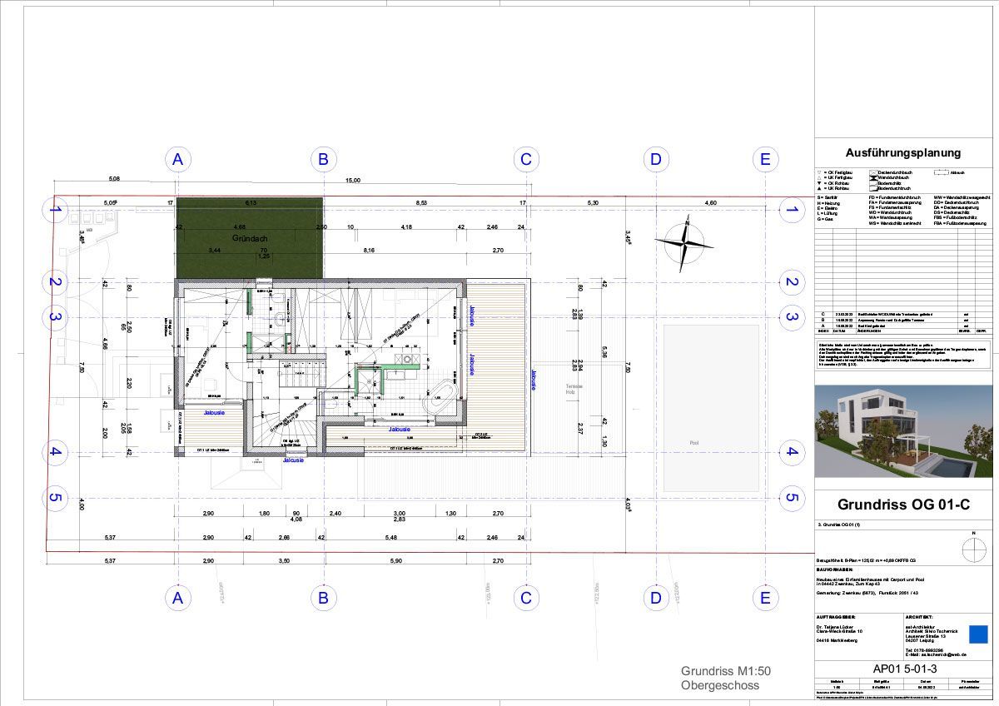999x706 pixels.
Task: Click the Deckendurchbruch legend symbol
Action: (x=872, y=172)
